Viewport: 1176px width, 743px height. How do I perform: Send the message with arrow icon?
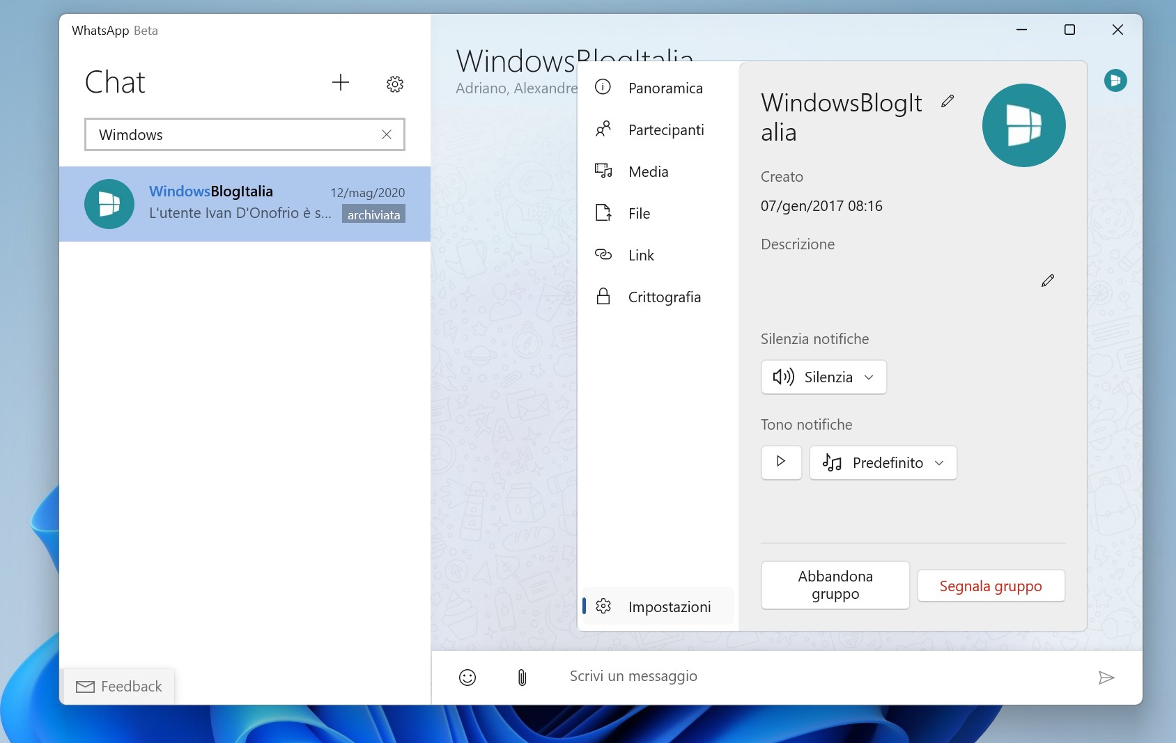pyautogui.click(x=1106, y=678)
